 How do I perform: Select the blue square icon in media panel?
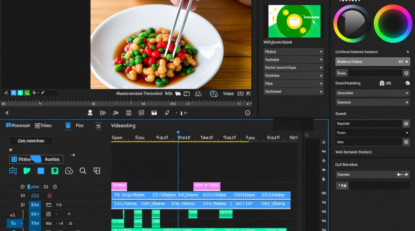tap(41, 171)
